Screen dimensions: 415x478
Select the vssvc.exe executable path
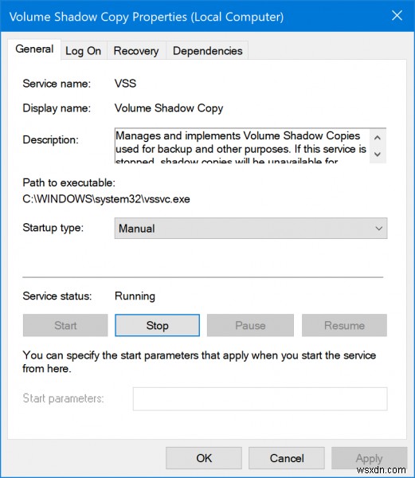[x=107, y=199]
